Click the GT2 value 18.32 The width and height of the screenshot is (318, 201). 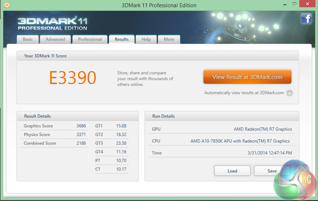[121, 135]
